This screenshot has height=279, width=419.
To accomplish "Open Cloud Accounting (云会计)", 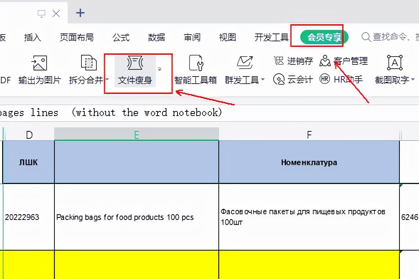I will coord(293,79).
